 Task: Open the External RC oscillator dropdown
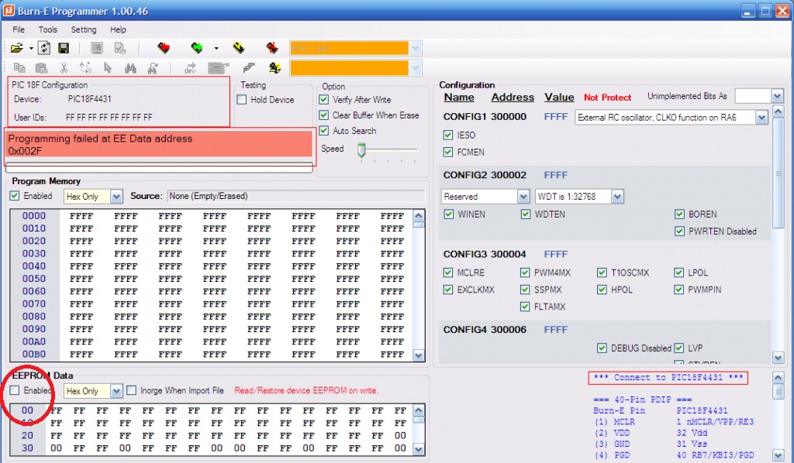[761, 117]
